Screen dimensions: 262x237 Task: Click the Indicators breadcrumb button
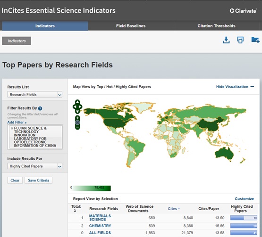pyautogui.click(x=17, y=41)
